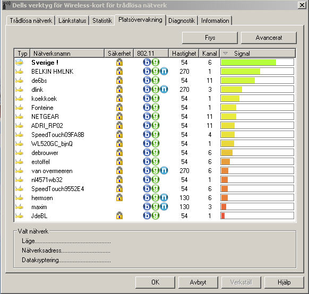Click the access point icon for dlink
This screenshot has width=309, height=294.
point(19,90)
